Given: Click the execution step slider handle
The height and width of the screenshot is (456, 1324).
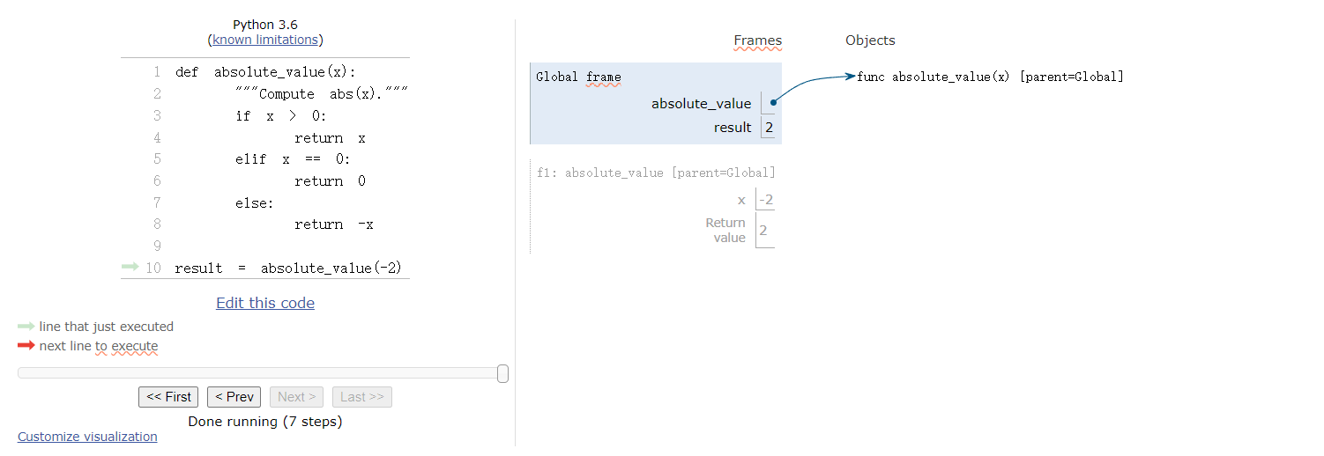Looking at the screenshot, I should 502,373.
